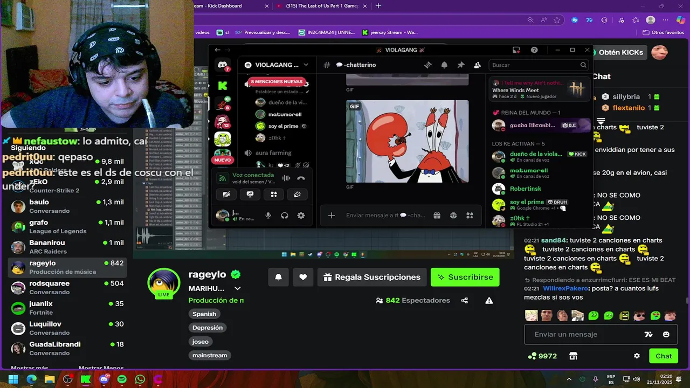Image resolution: width=690 pixels, height=388 pixels.
Task: Expand VIOLAGANG server dropdown menu
Action: coord(306,65)
